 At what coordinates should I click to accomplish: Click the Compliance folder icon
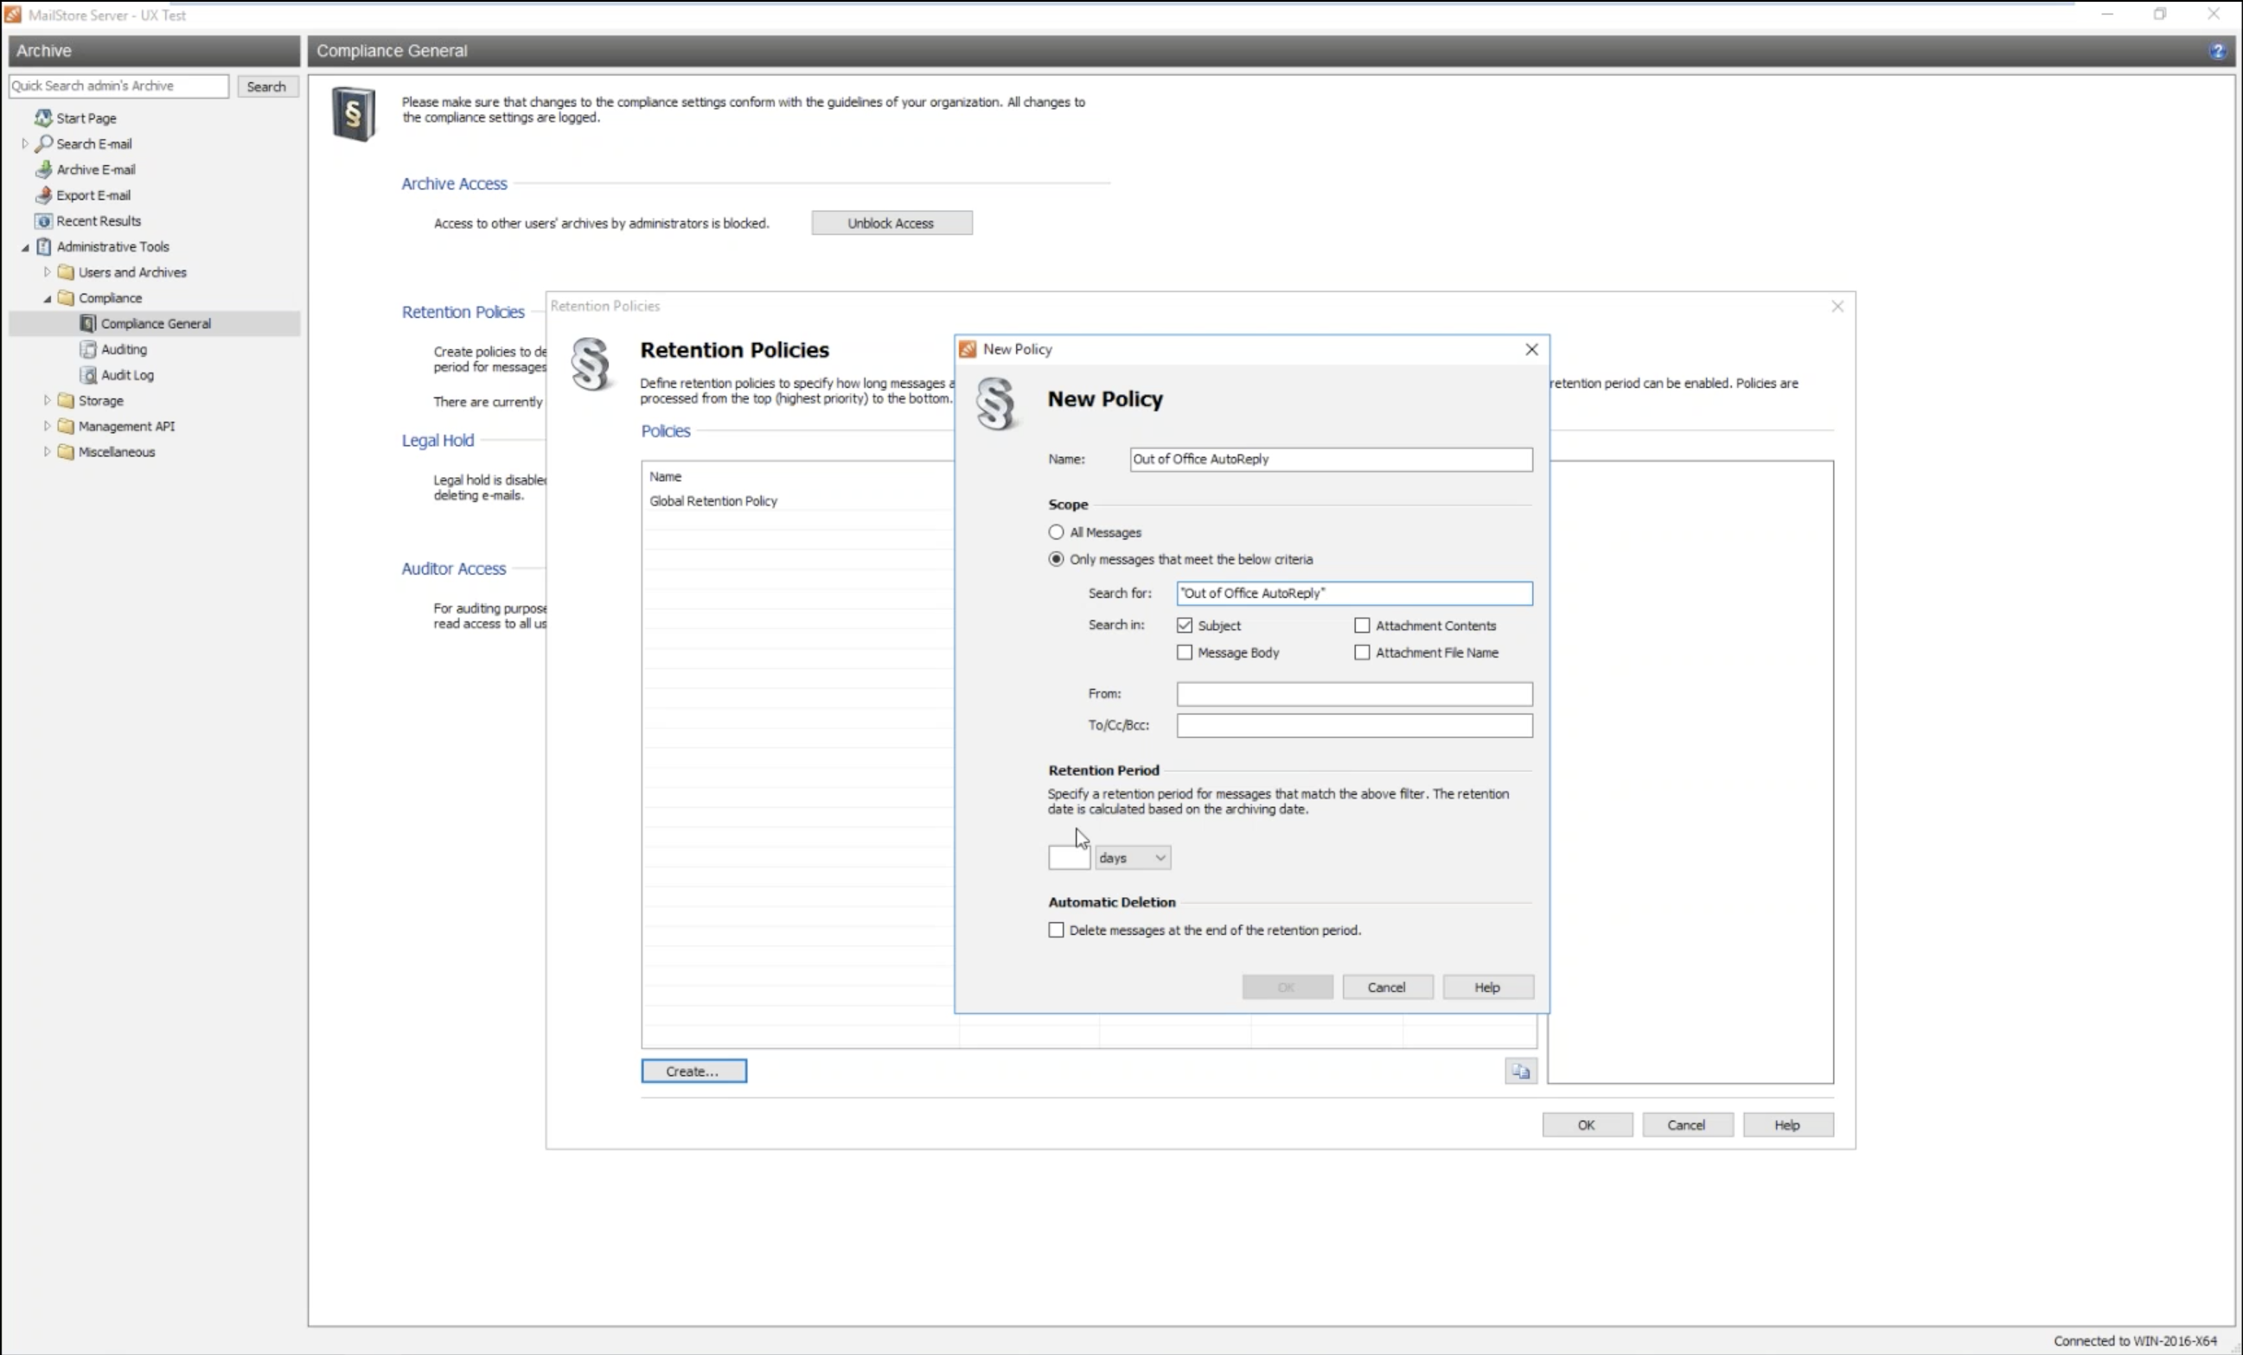pyautogui.click(x=66, y=297)
